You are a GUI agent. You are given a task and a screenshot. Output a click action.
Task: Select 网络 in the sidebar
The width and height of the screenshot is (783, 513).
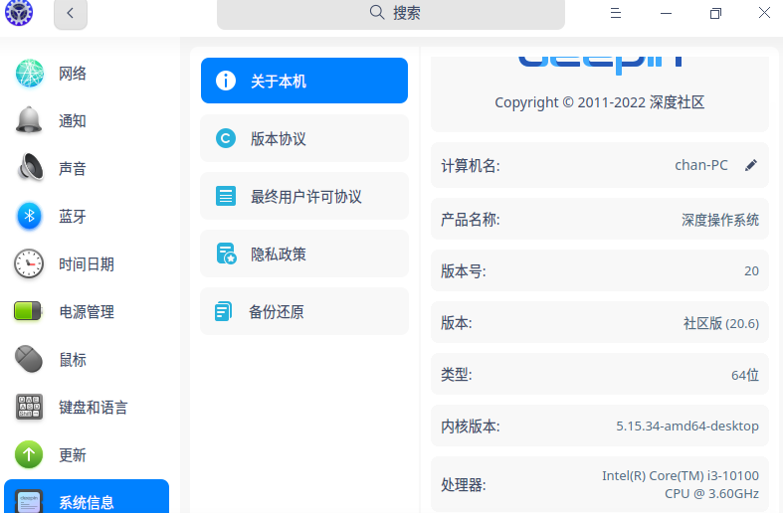87,74
